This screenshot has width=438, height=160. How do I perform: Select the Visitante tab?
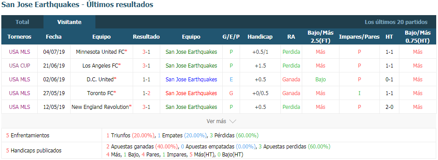[x=69, y=22]
